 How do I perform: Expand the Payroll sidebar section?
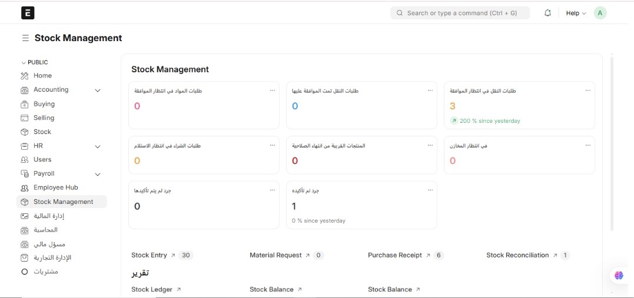click(98, 175)
